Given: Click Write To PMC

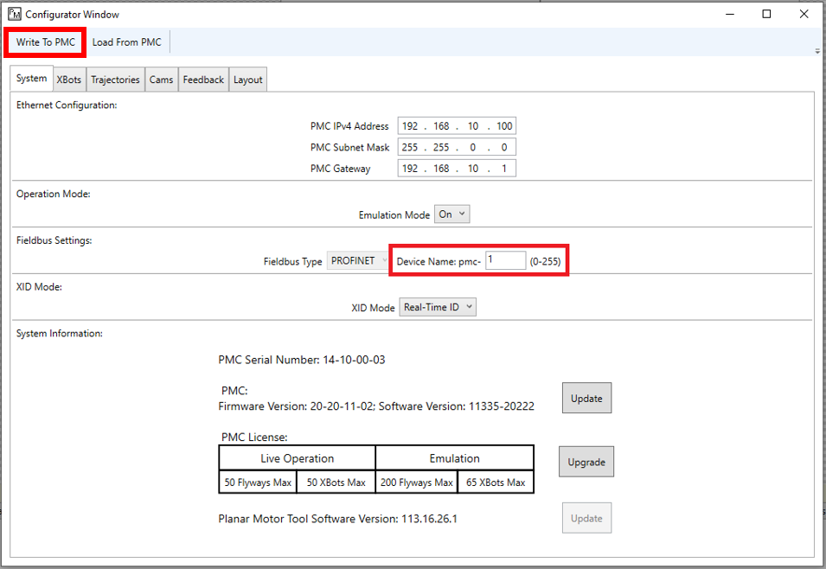Looking at the screenshot, I should pos(46,42).
